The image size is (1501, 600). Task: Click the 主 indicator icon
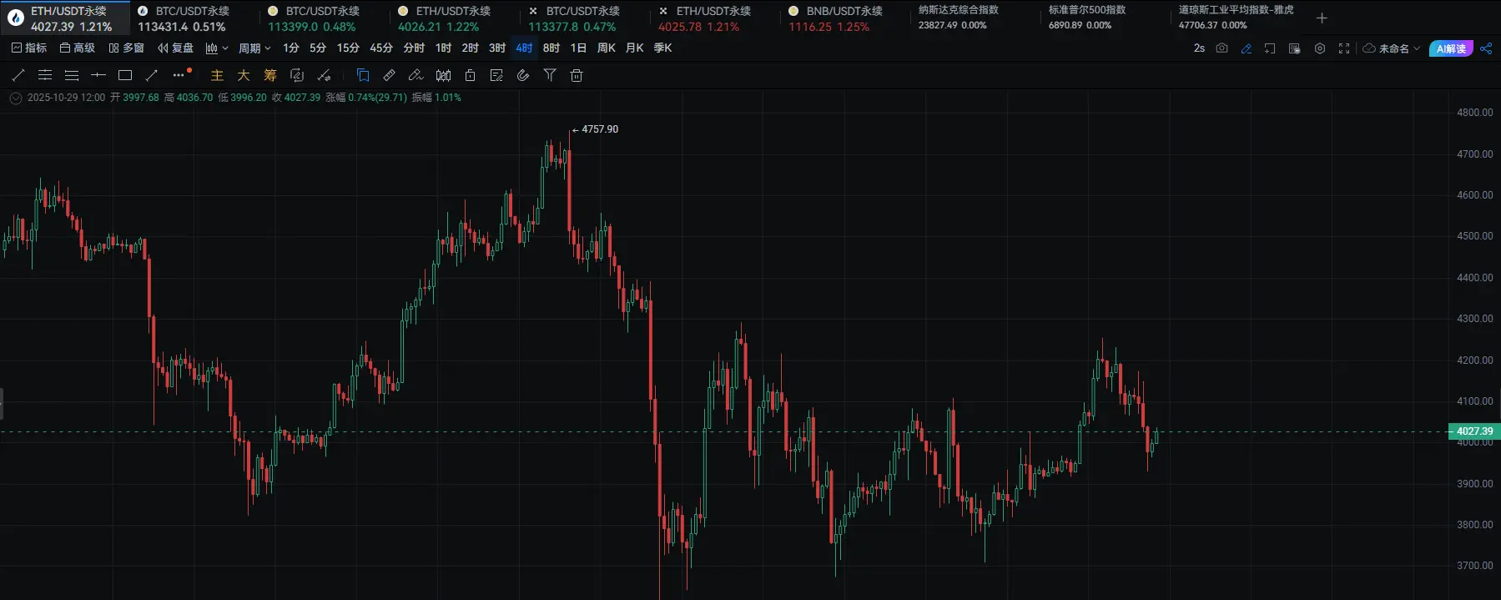pos(217,75)
